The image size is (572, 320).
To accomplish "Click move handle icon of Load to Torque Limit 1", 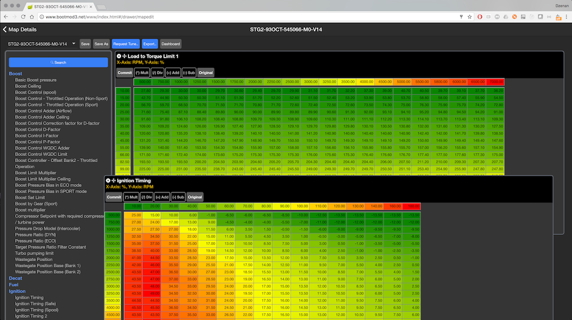I will click(125, 57).
